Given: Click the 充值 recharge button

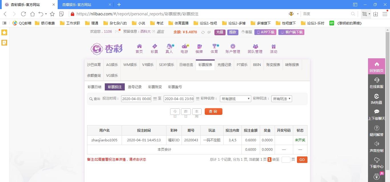Looking at the screenshot, I should 220,32.
